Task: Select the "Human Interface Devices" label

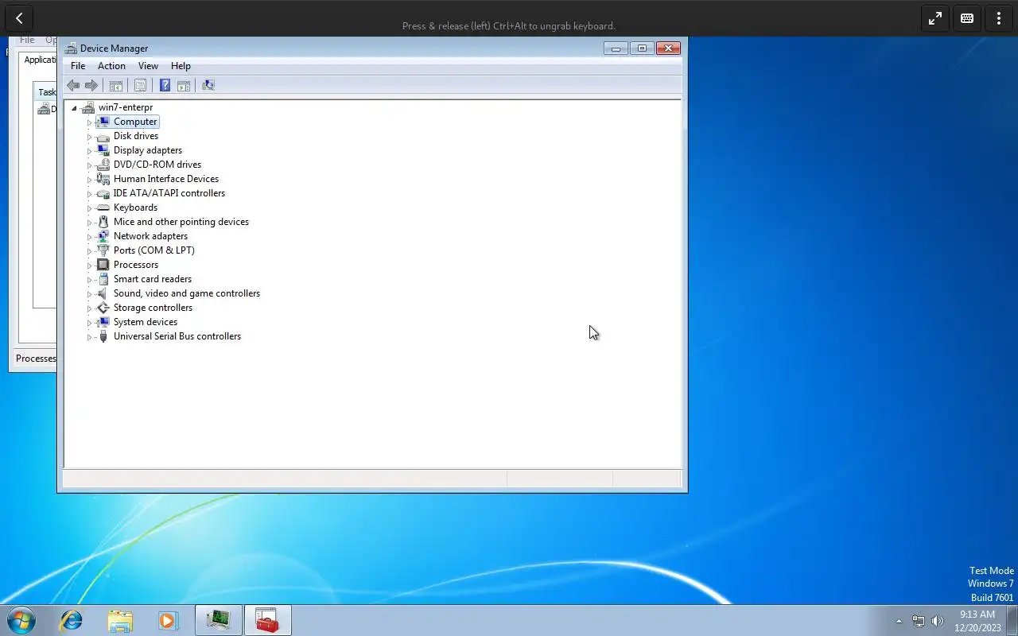Action: click(x=166, y=179)
